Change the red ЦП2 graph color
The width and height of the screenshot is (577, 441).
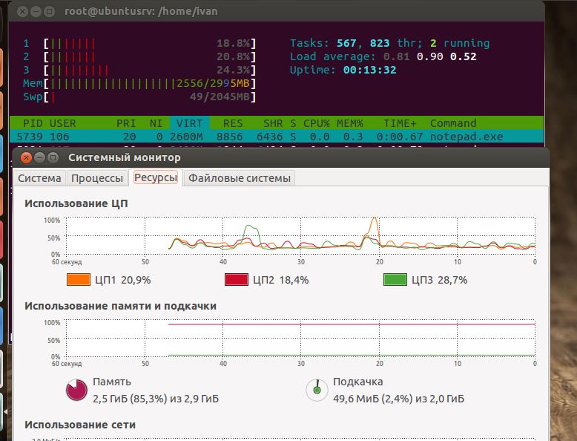[x=236, y=280]
